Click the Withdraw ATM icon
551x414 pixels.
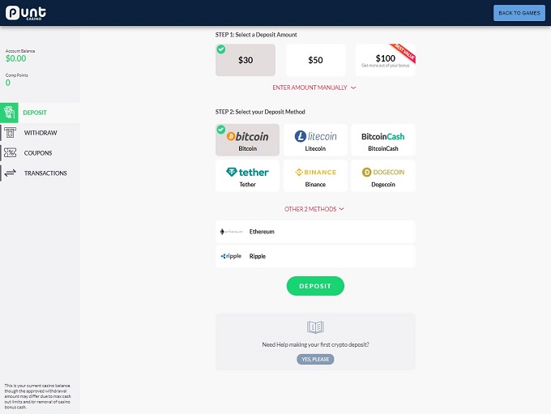pos(11,133)
